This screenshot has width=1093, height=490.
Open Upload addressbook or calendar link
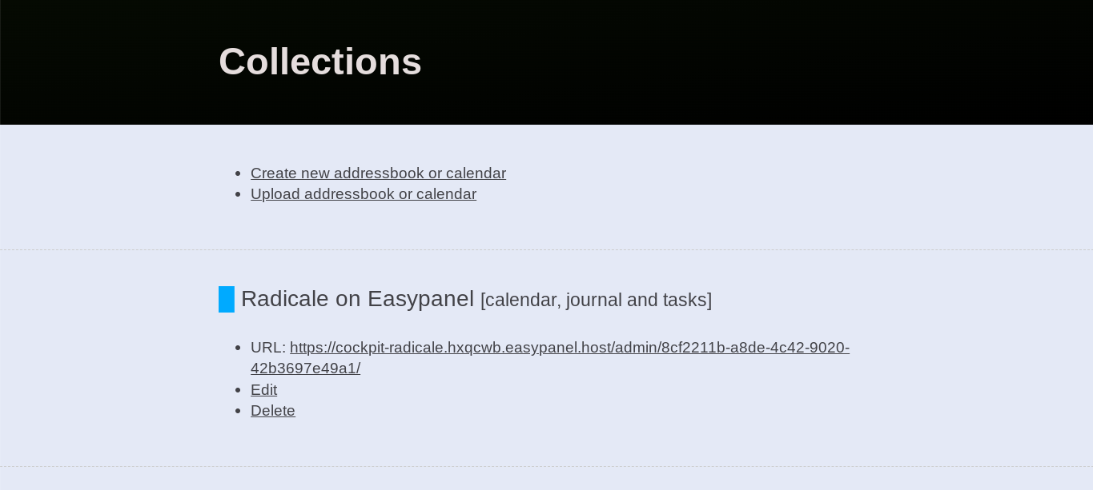364,194
